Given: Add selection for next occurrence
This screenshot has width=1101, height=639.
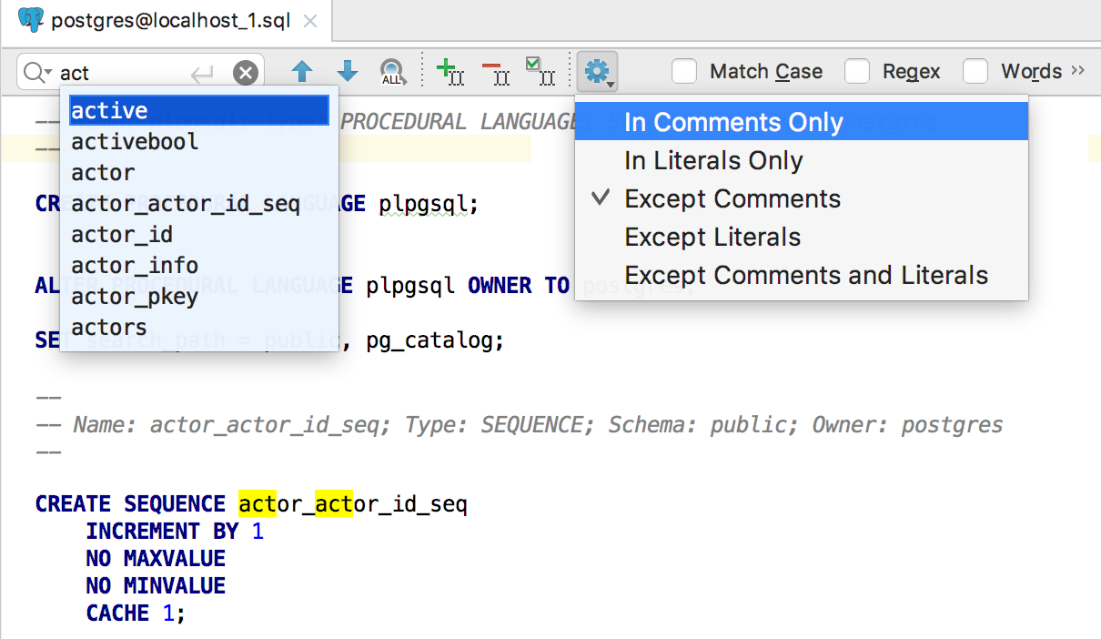Looking at the screenshot, I should click(450, 72).
